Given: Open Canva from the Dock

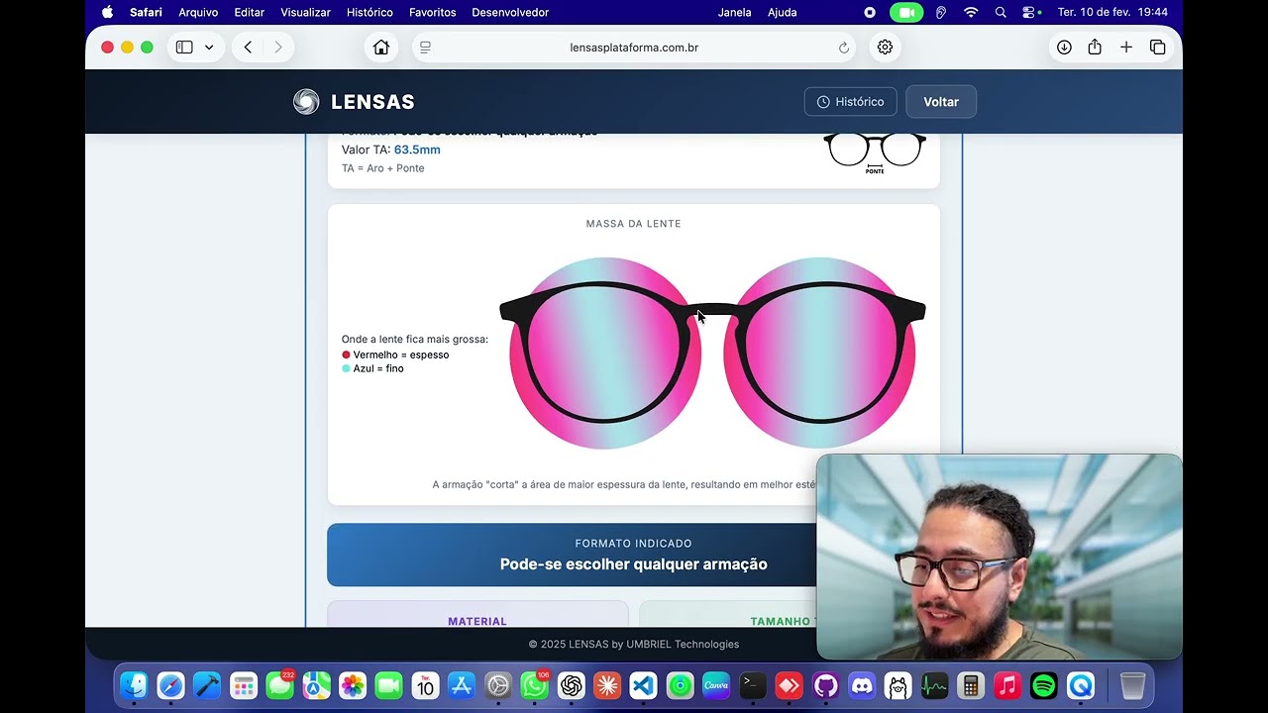Looking at the screenshot, I should tap(716, 685).
